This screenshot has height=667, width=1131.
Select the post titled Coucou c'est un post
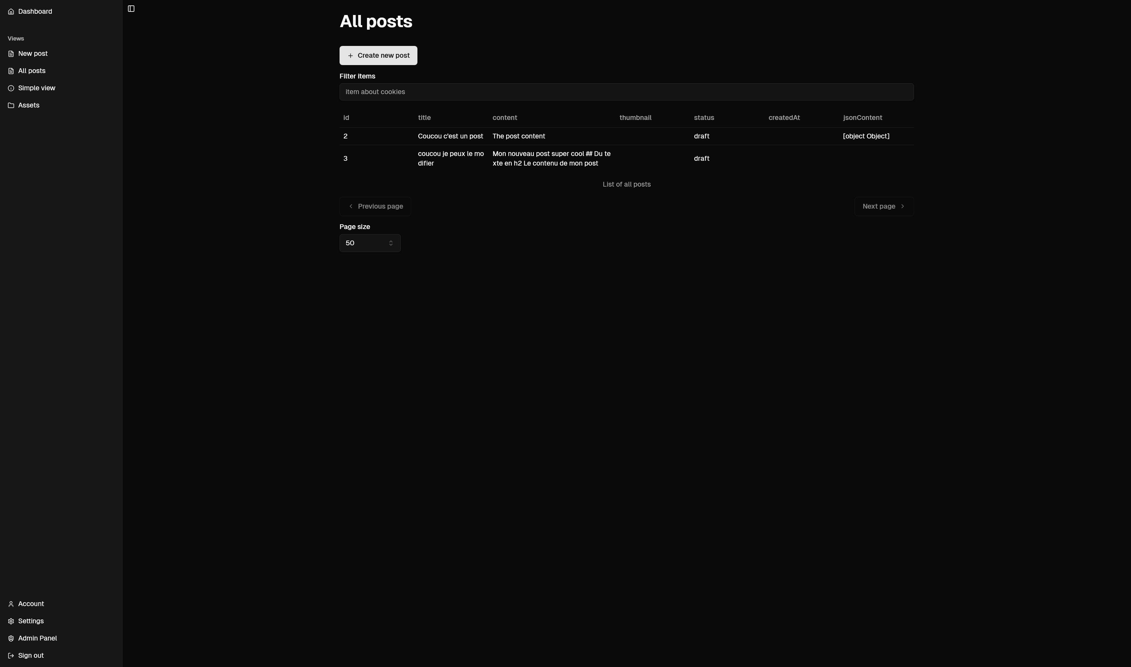[x=450, y=136]
